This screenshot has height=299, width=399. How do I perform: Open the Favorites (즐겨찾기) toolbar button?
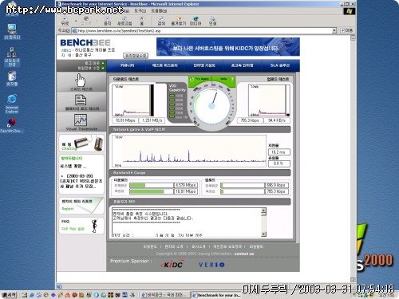179,21
